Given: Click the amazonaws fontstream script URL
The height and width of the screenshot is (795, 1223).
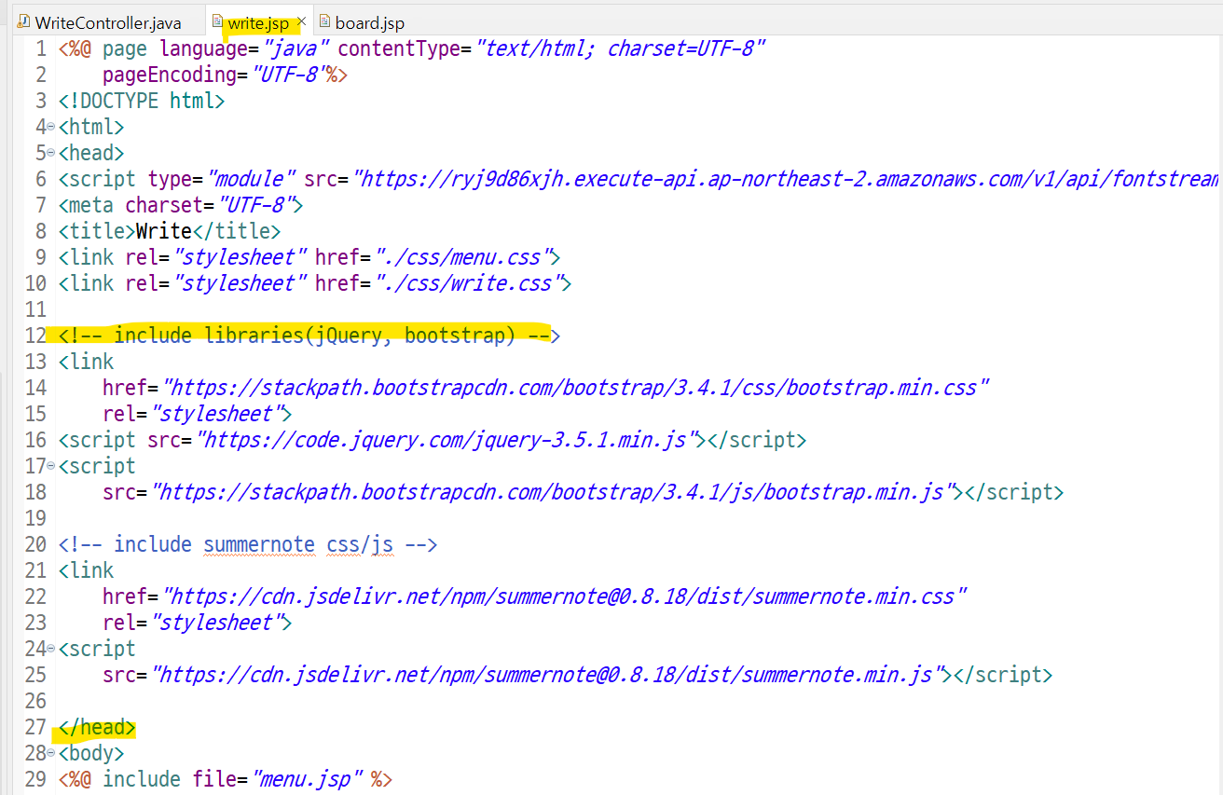Looking at the screenshot, I should point(787,179).
